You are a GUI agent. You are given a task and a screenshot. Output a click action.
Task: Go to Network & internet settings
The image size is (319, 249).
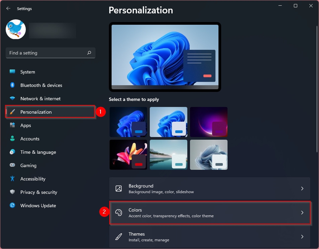(51, 99)
